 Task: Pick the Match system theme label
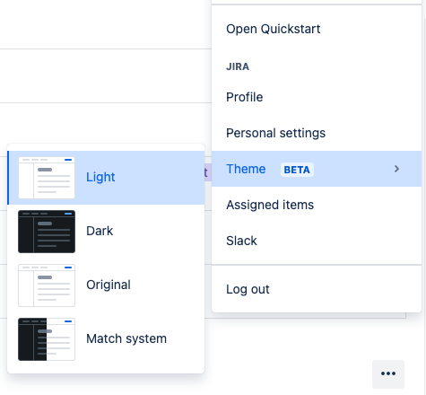tap(126, 338)
